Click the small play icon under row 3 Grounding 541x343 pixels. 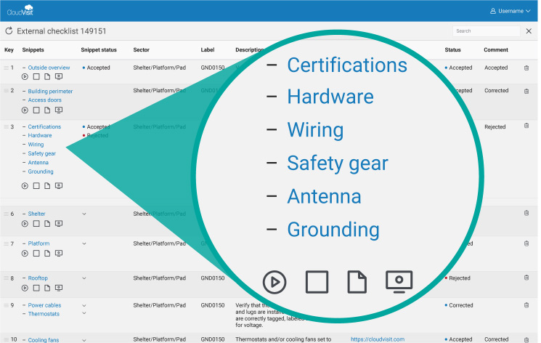[x=25, y=186]
